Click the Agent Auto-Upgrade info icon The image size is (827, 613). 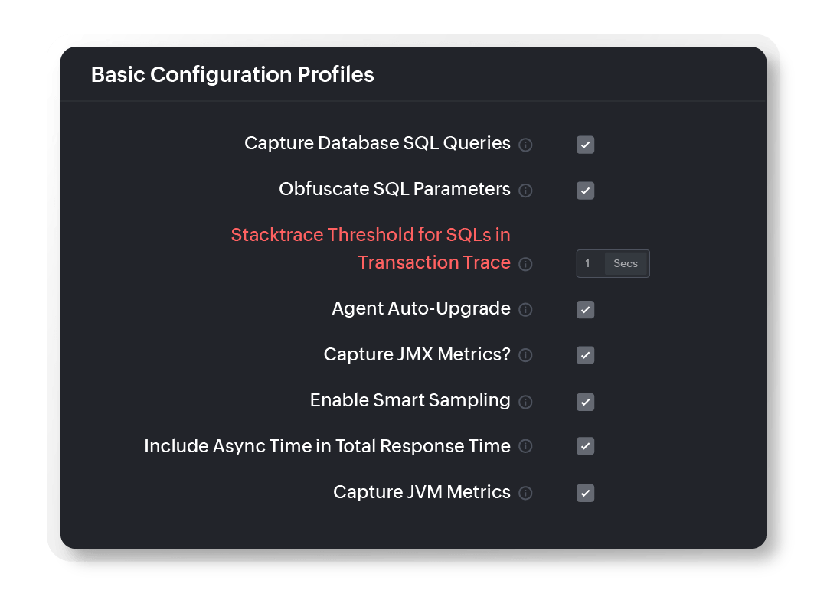point(525,310)
